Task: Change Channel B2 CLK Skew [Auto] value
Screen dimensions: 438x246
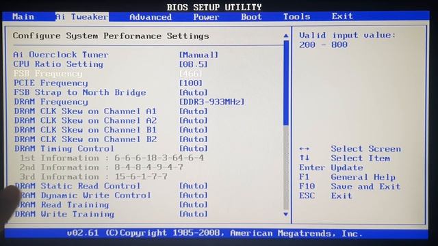Action: tap(193, 139)
